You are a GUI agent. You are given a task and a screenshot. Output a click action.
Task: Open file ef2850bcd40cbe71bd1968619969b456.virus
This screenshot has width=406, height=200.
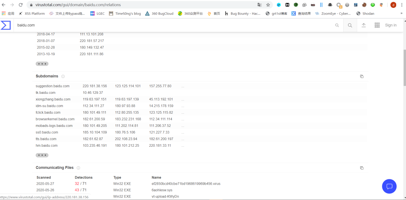pos(186,184)
